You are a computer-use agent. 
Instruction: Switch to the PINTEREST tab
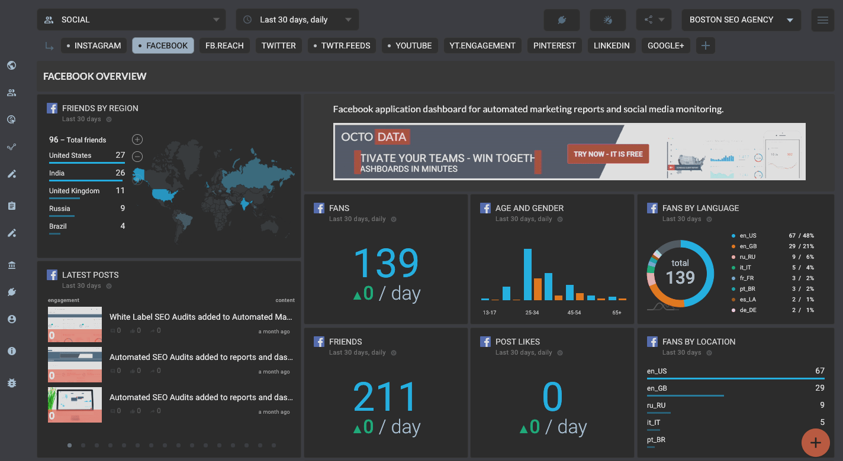555,46
